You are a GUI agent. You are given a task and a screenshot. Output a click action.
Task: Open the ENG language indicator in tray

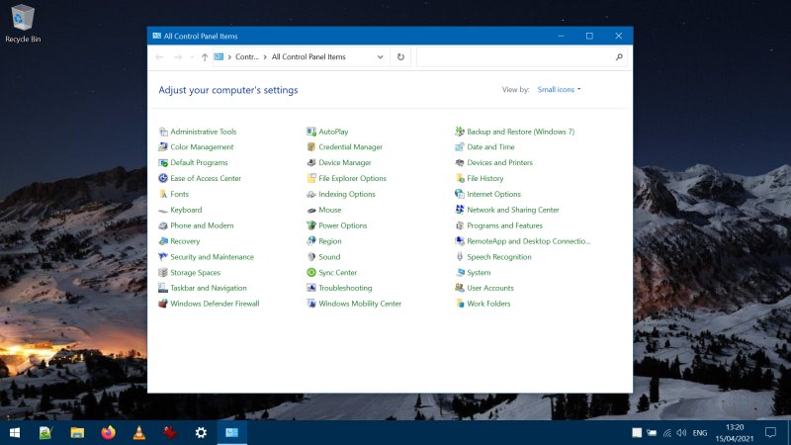[x=699, y=433]
